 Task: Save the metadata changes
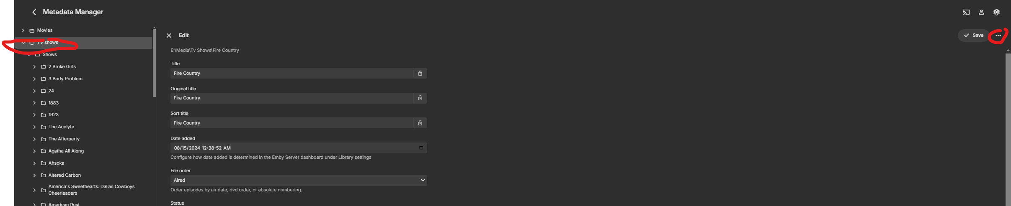973,36
